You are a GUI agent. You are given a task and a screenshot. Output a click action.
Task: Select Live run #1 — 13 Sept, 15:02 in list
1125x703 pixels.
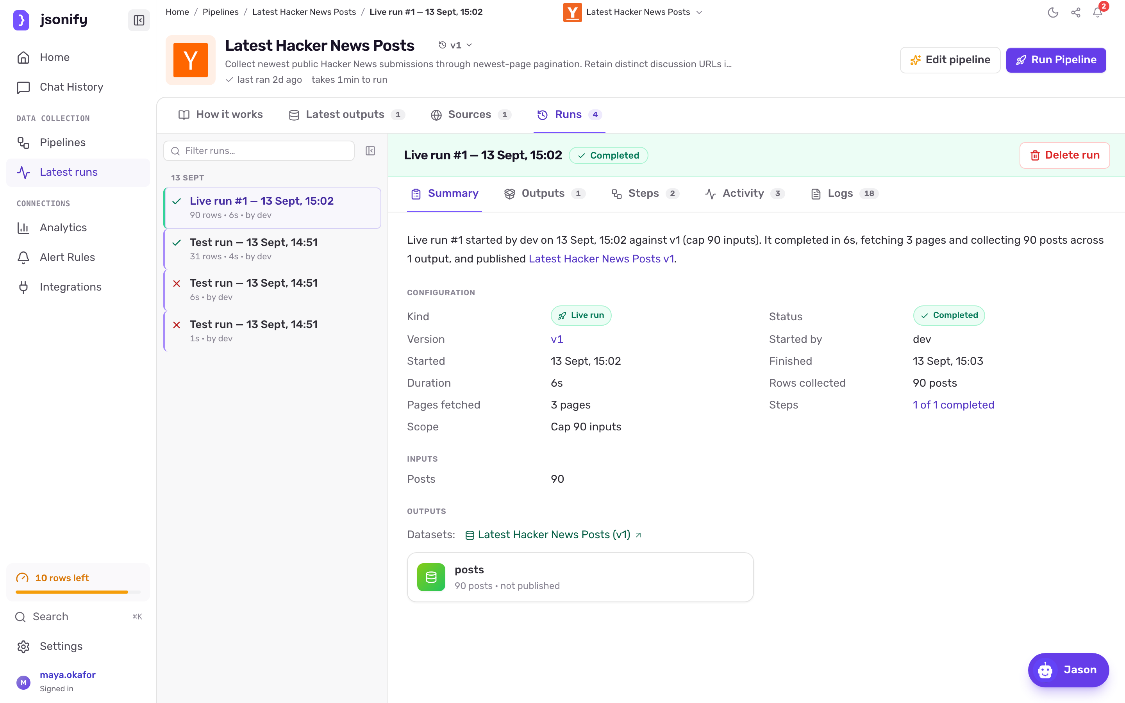[x=272, y=208]
